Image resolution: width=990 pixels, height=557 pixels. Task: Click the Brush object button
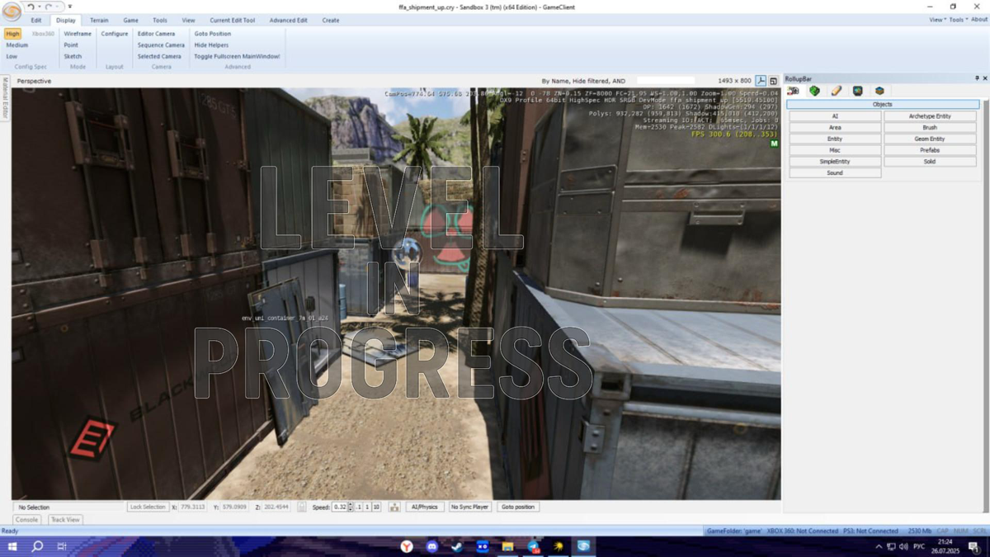coord(930,128)
